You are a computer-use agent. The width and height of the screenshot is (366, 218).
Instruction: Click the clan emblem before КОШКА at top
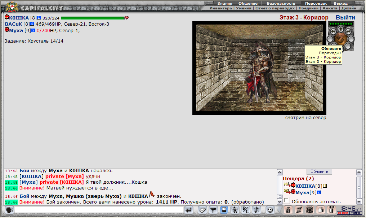click(x=7, y=17)
